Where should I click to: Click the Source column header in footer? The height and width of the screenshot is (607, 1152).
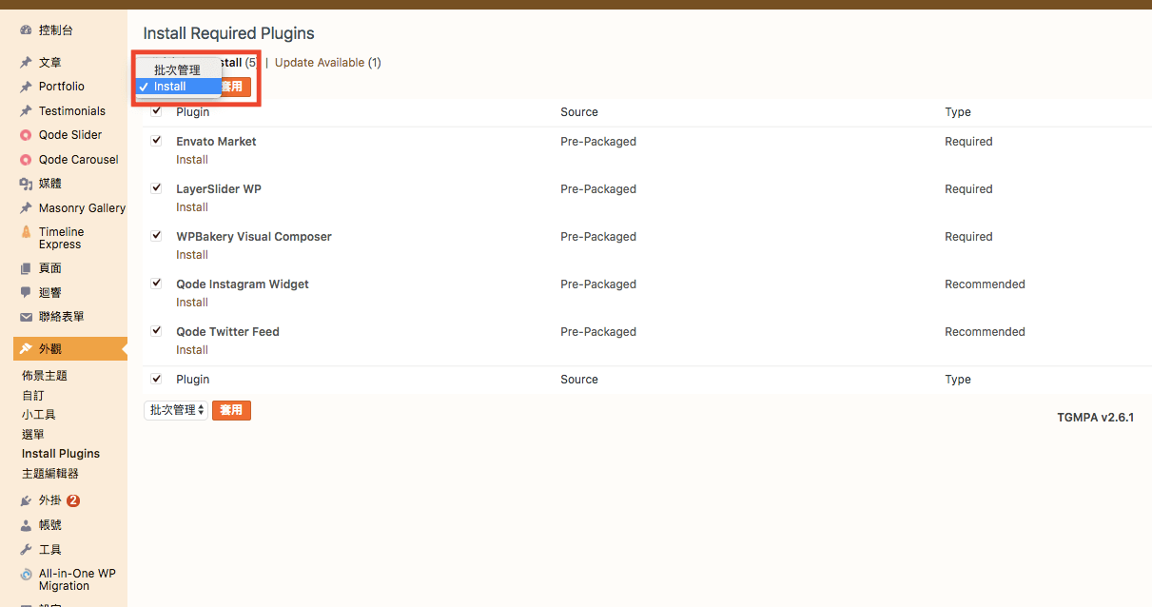(579, 380)
